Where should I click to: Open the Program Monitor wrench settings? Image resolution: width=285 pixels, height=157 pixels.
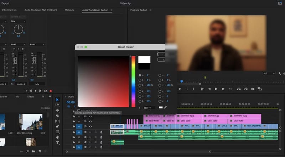[279, 73]
